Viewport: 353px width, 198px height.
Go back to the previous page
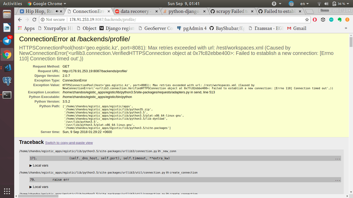click(20, 20)
